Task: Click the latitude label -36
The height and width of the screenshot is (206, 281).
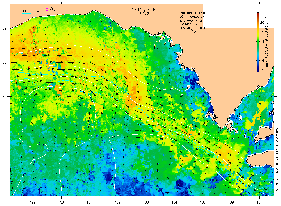Action: pos(4,165)
